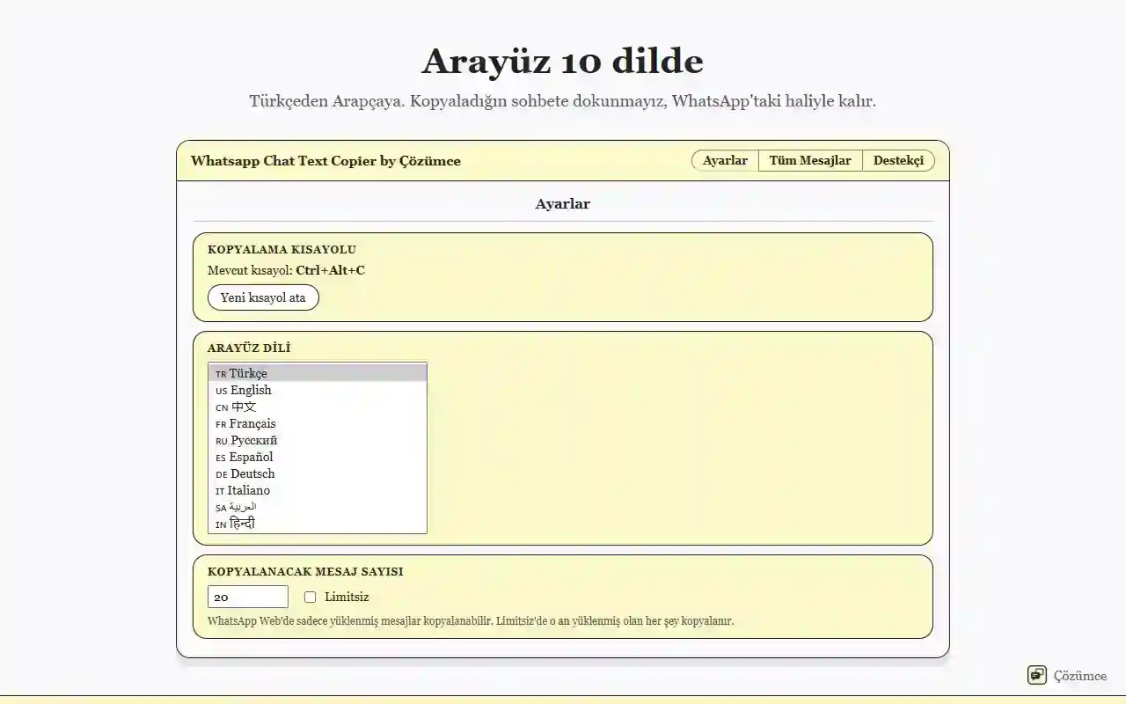
Task: Click the Ctrl+Alt+C shortcut text
Action: coord(330,270)
